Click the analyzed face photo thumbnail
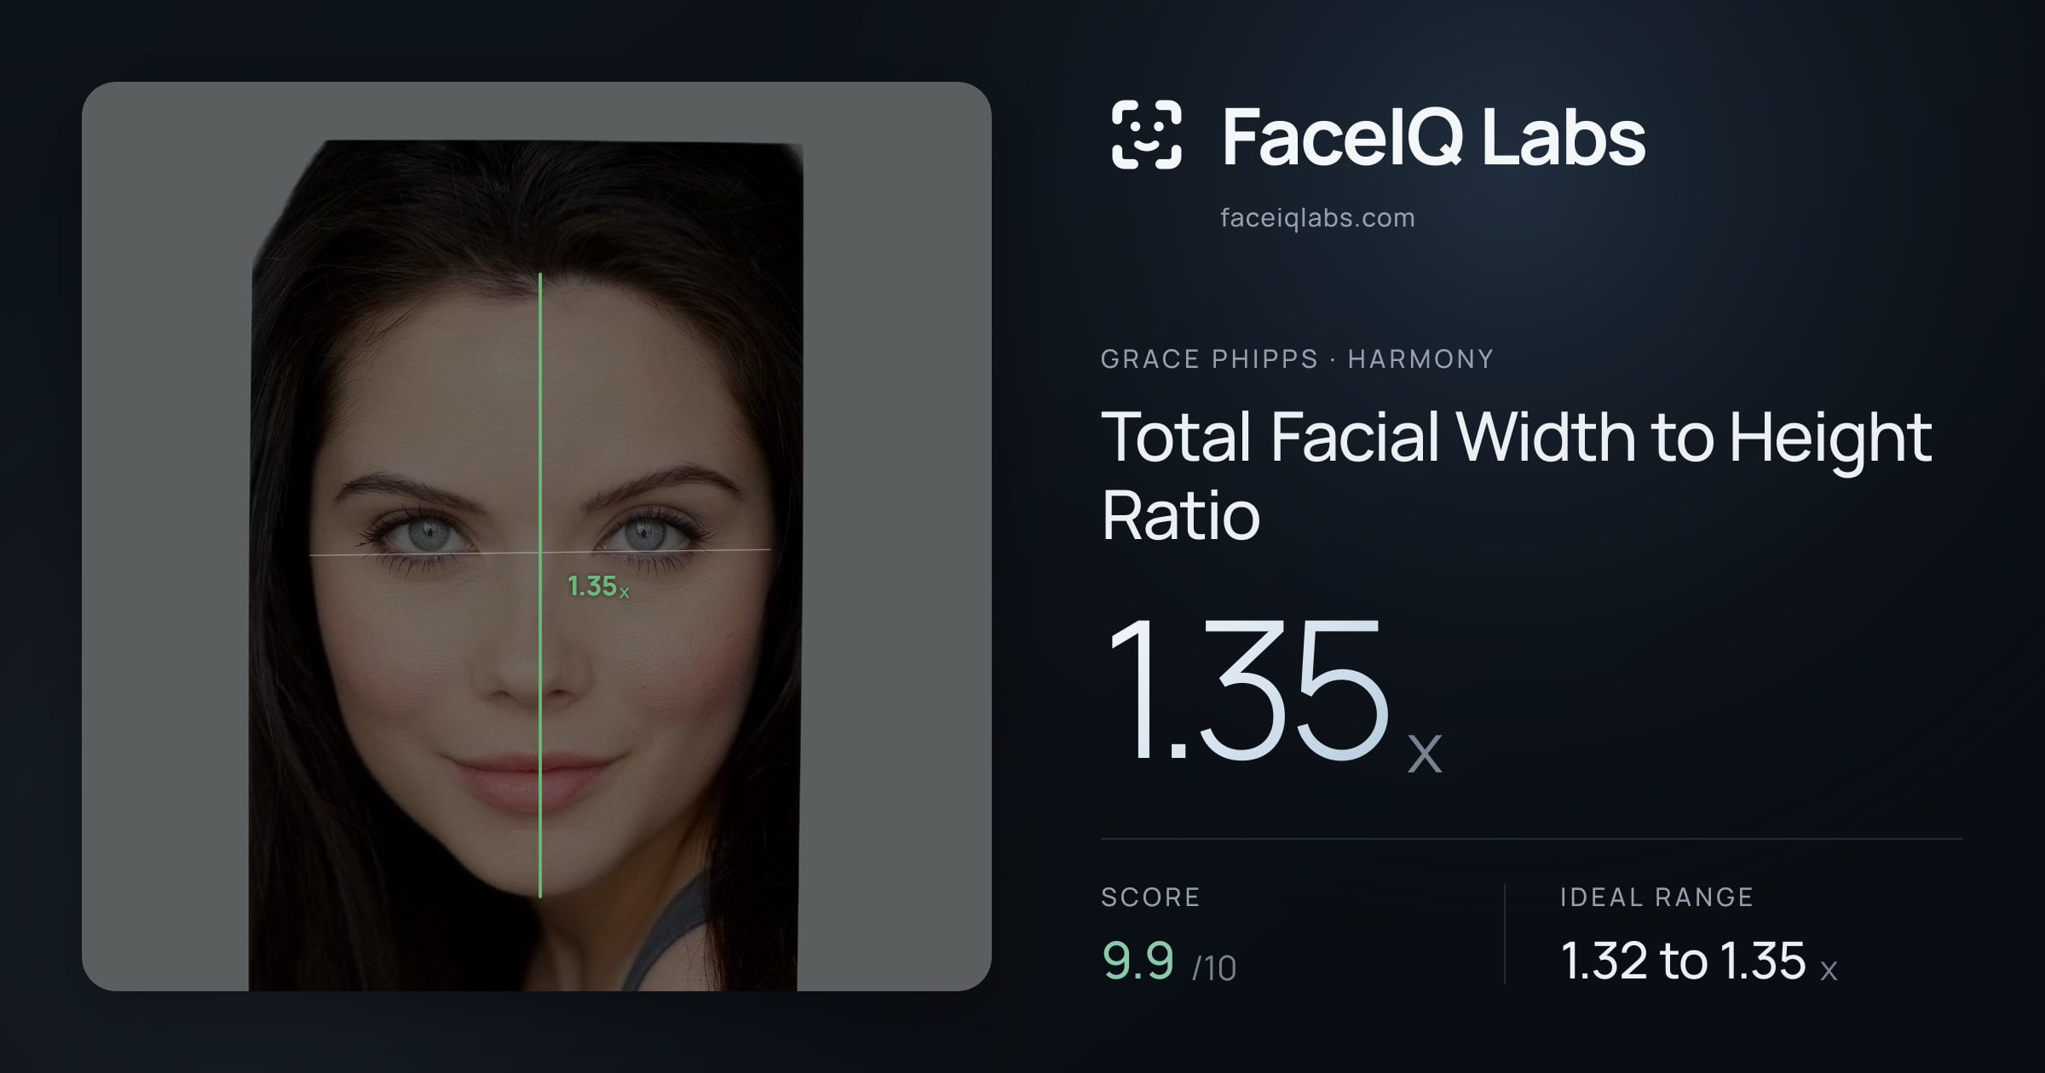Screen dimensions: 2045x1073 coord(537,536)
